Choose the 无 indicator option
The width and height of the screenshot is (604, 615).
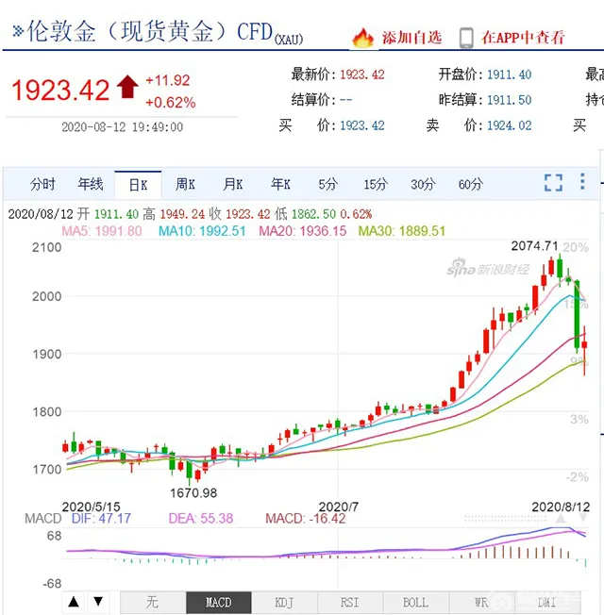(x=153, y=603)
